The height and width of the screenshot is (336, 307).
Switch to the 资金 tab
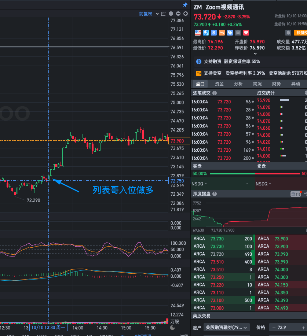219,84
